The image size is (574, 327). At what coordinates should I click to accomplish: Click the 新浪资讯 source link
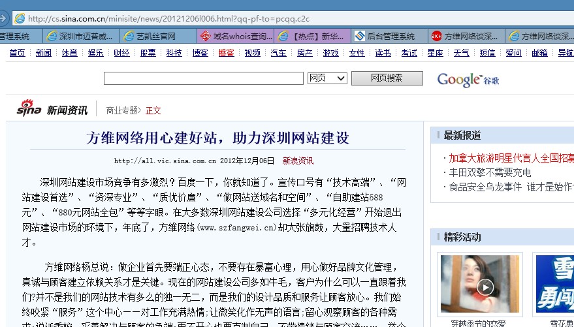(x=298, y=161)
